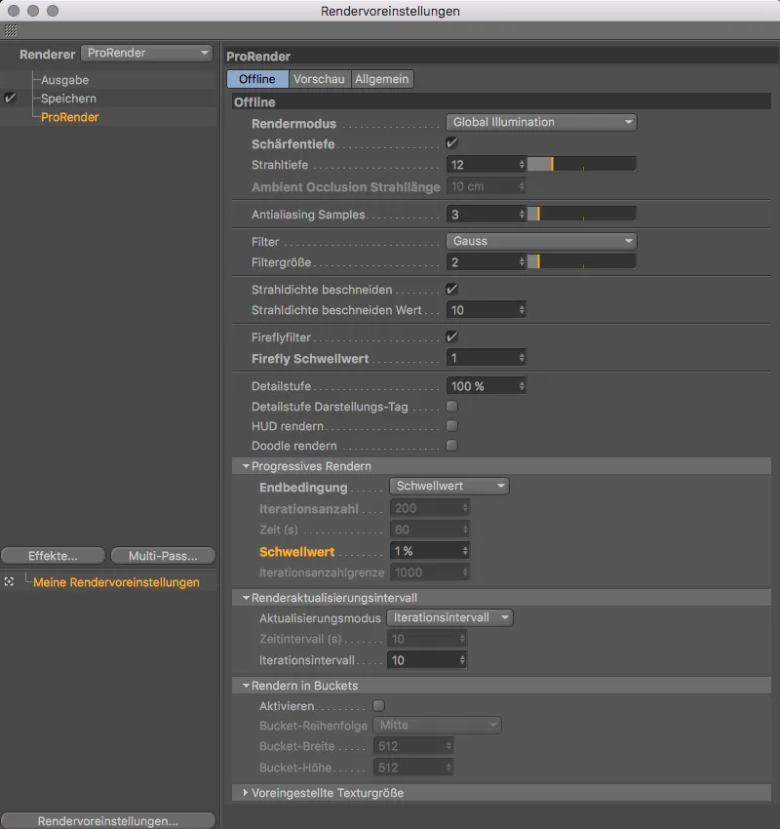This screenshot has height=829, width=780.
Task: Click stepper arrows of Detailstufe field
Action: 522,385
